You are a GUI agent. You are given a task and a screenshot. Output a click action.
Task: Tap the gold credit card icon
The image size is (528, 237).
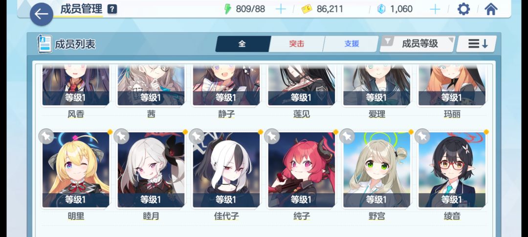click(x=307, y=9)
